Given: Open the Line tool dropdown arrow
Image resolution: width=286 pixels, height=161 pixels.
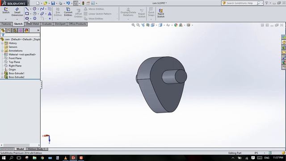Looking at the screenshot, I should [x=30, y=9].
